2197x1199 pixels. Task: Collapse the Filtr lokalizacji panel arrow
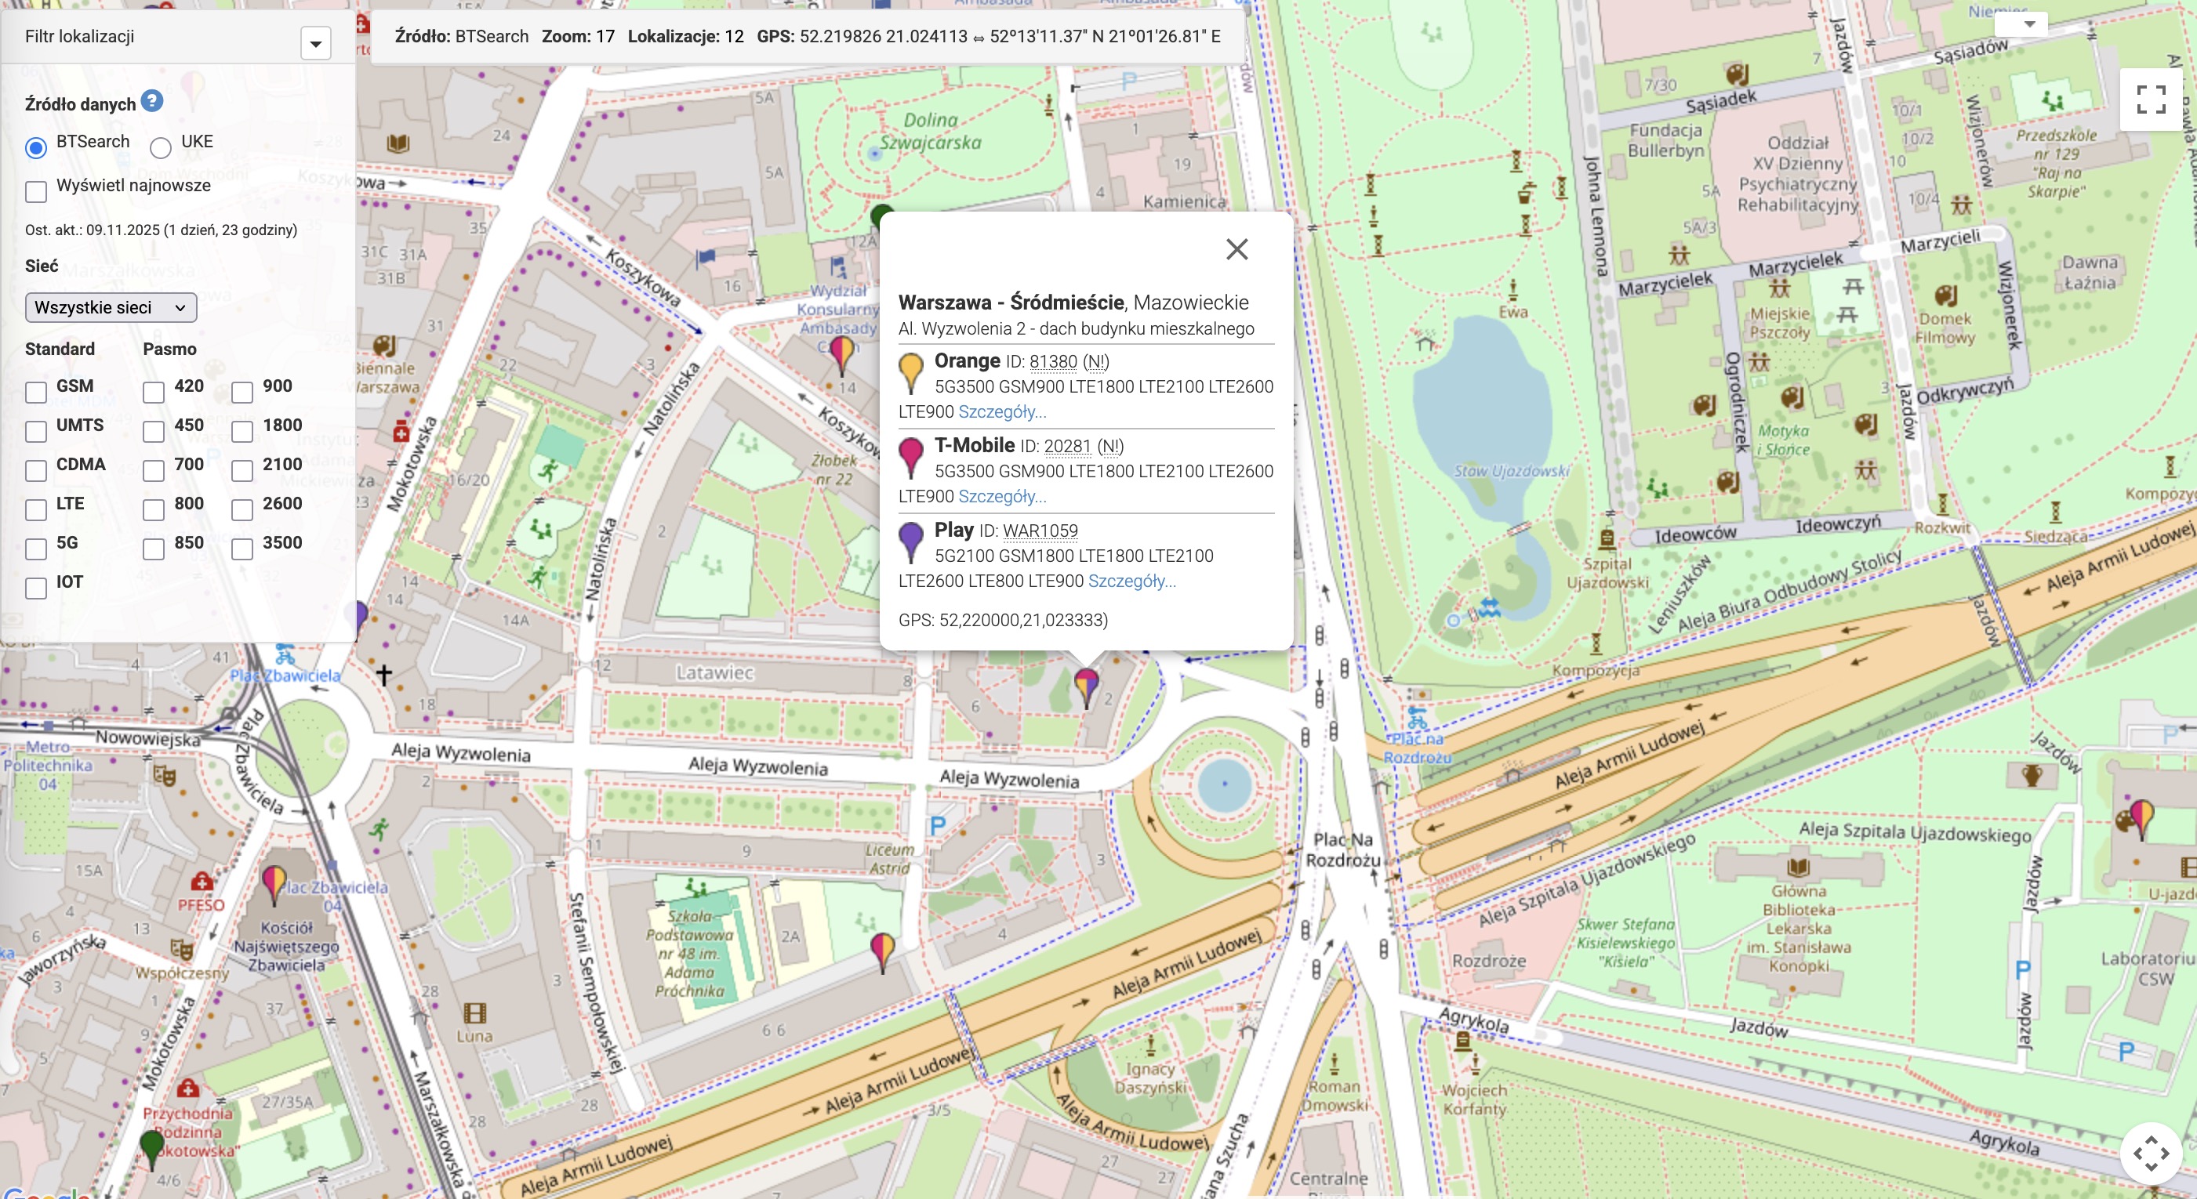click(x=315, y=43)
